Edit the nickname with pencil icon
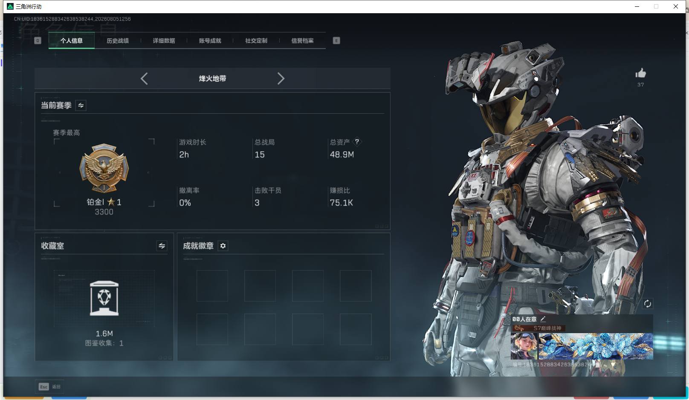Image resolution: width=689 pixels, height=400 pixels. pos(543,319)
